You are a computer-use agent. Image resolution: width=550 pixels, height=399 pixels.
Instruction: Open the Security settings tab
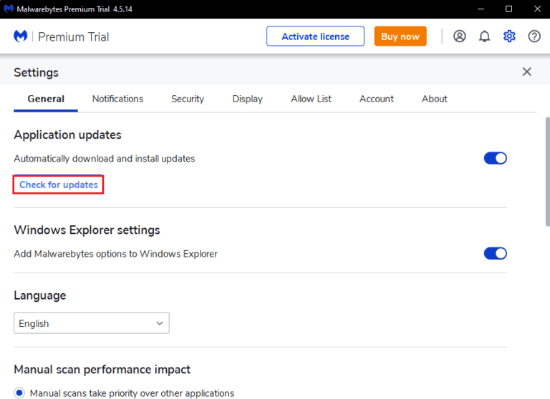[x=188, y=99]
